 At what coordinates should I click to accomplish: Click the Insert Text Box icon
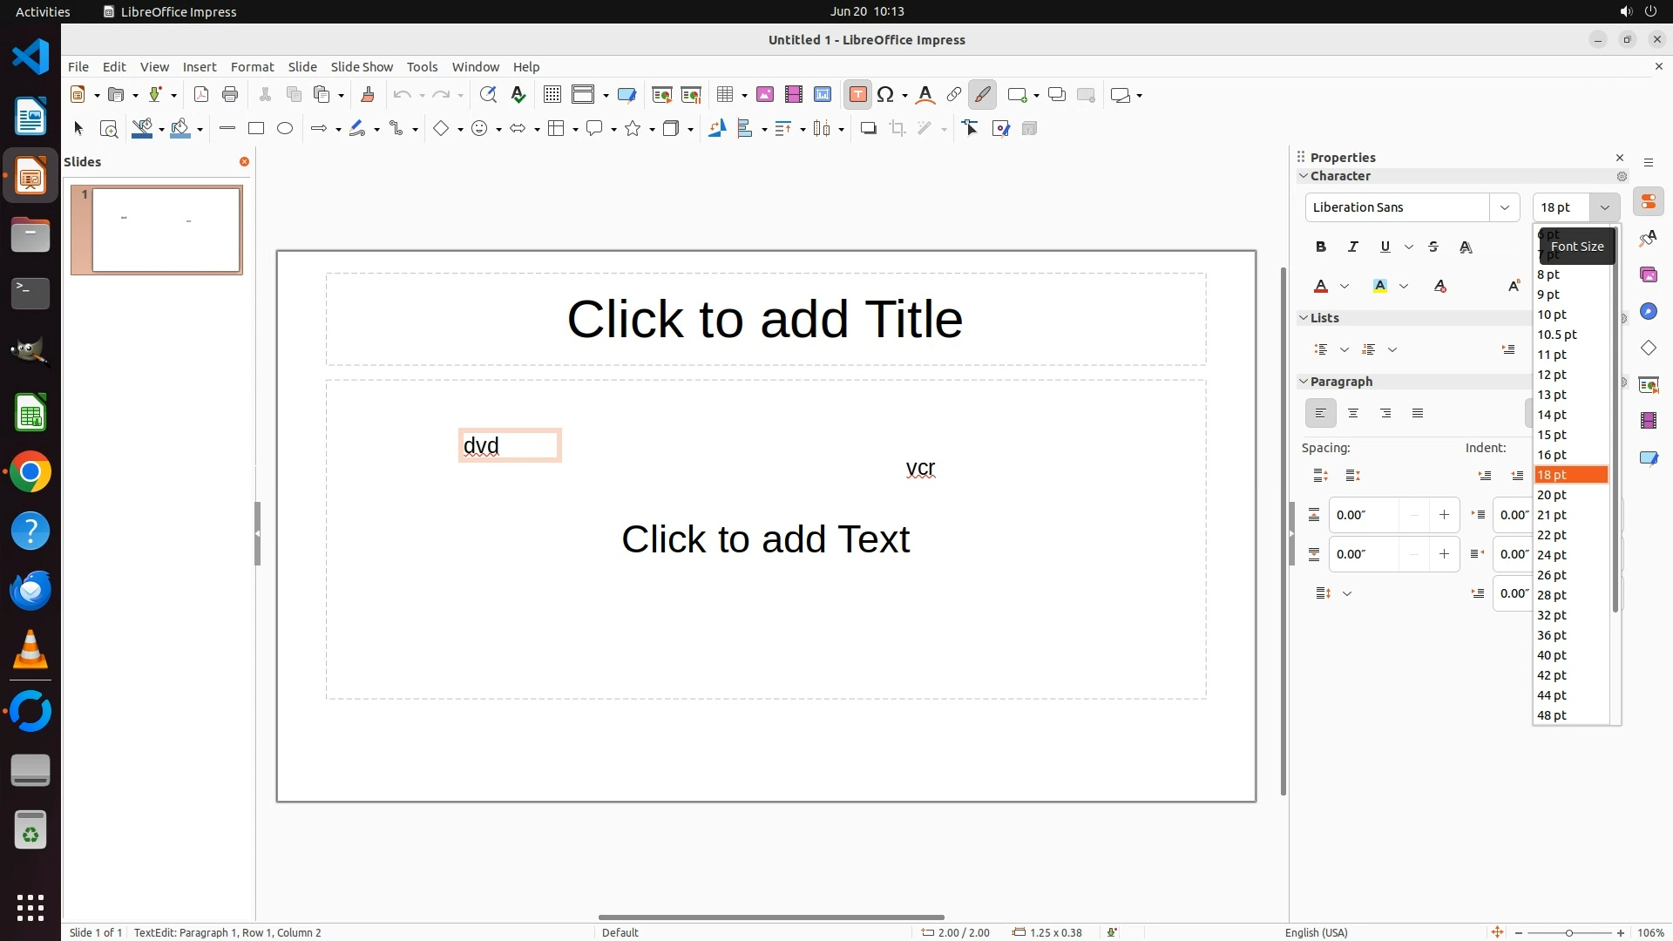(857, 95)
